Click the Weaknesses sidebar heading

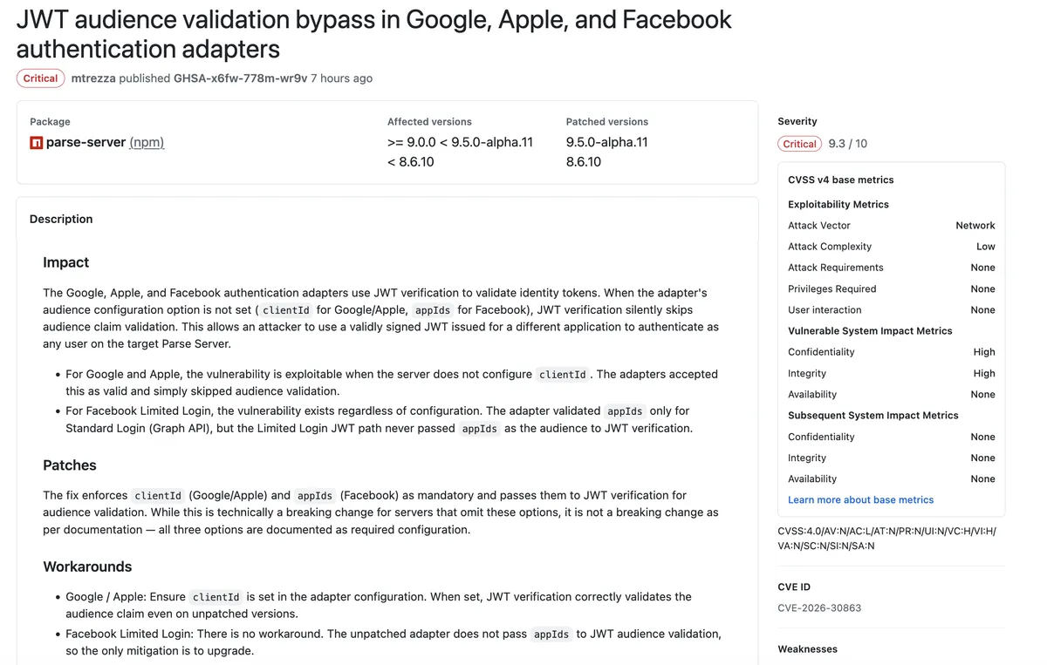807,649
